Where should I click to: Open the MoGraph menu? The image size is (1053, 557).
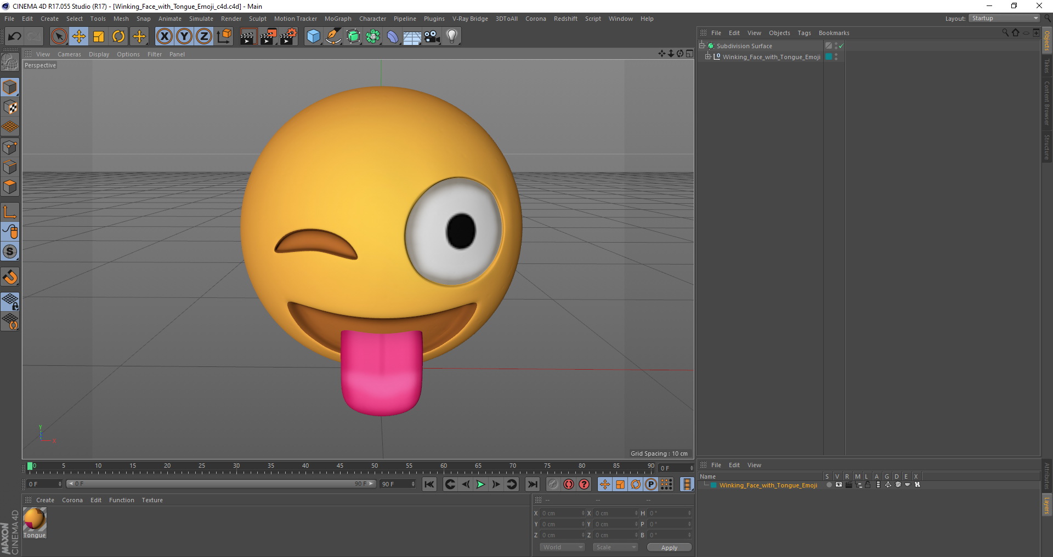(338, 19)
